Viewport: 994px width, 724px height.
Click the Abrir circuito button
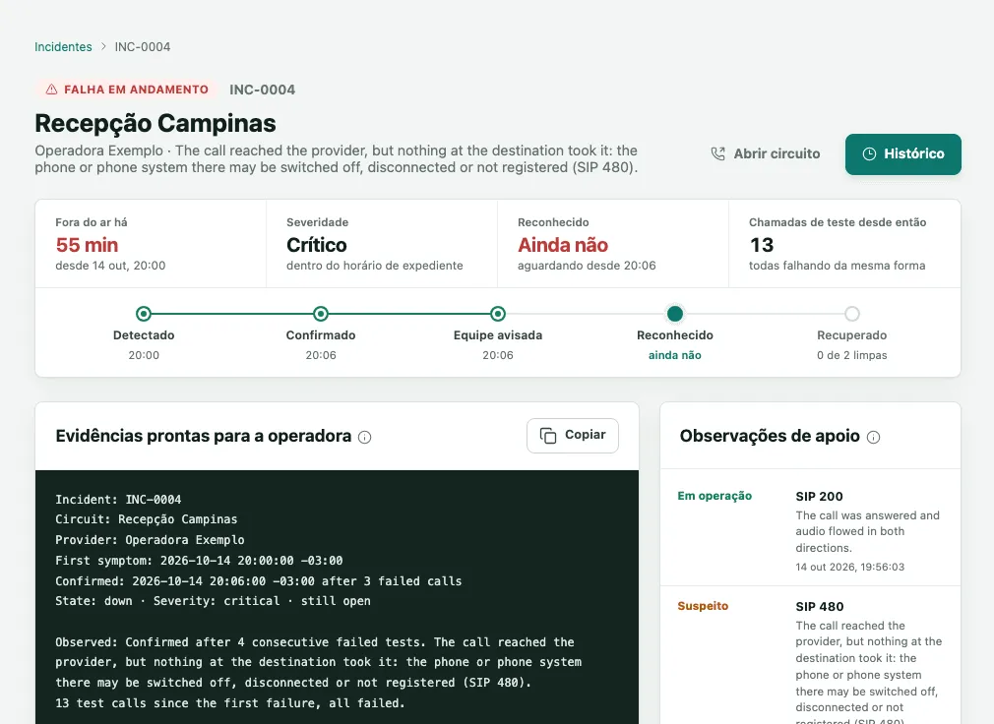pos(765,153)
